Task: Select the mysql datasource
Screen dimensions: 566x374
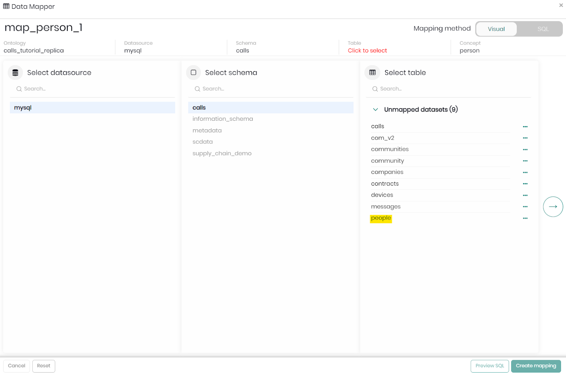Action: coord(92,108)
